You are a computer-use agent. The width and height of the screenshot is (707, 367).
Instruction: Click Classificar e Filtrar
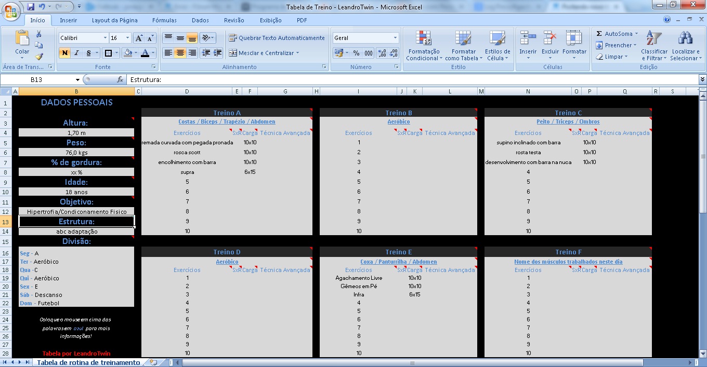(653, 46)
